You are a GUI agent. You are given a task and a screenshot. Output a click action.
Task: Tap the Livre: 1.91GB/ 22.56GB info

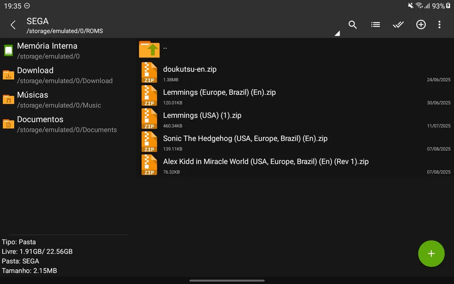pos(37,252)
